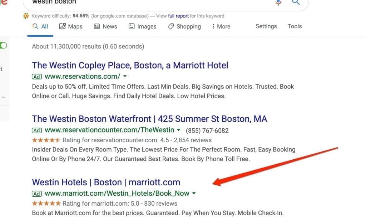Open the Tools menu
The height and width of the screenshot is (221, 366).
(x=295, y=26)
